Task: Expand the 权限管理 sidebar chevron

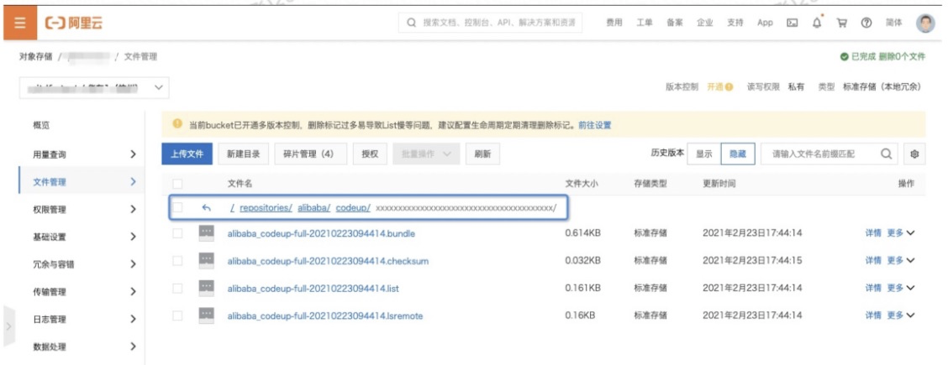Action: coord(133,209)
